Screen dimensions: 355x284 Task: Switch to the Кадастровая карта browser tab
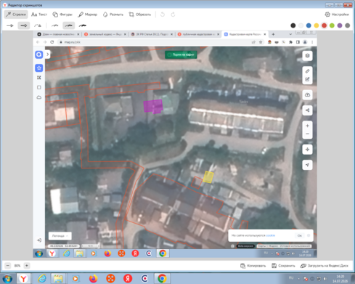pos(245,34)
